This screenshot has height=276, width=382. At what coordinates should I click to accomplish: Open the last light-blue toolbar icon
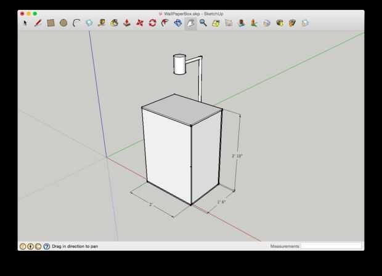(305, 23)
